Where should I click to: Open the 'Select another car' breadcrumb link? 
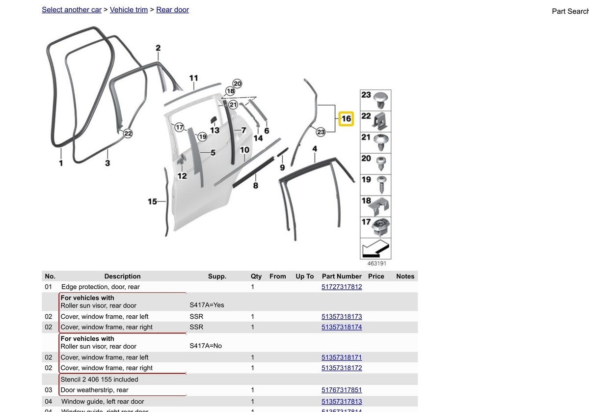point(72,10)
